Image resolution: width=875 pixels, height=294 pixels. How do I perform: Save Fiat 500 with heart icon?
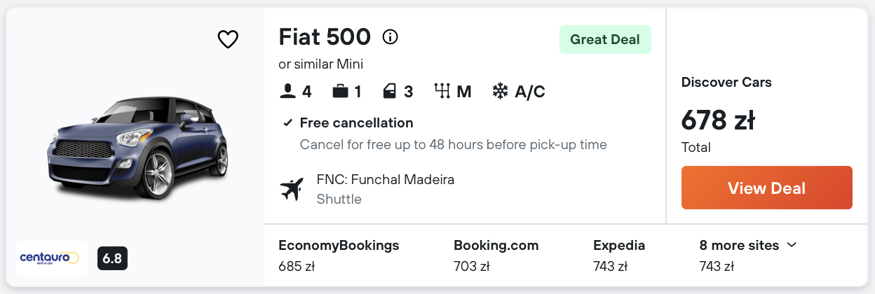click(228, 39)
